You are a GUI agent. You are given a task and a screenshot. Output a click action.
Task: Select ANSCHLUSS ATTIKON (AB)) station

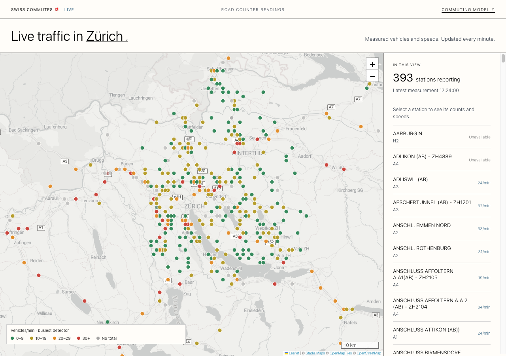point(442,333)
